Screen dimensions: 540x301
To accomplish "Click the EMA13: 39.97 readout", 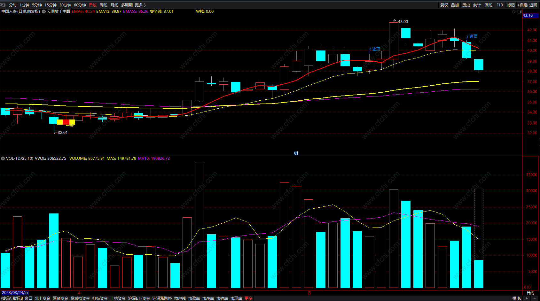I will click(x=109, y=12).
